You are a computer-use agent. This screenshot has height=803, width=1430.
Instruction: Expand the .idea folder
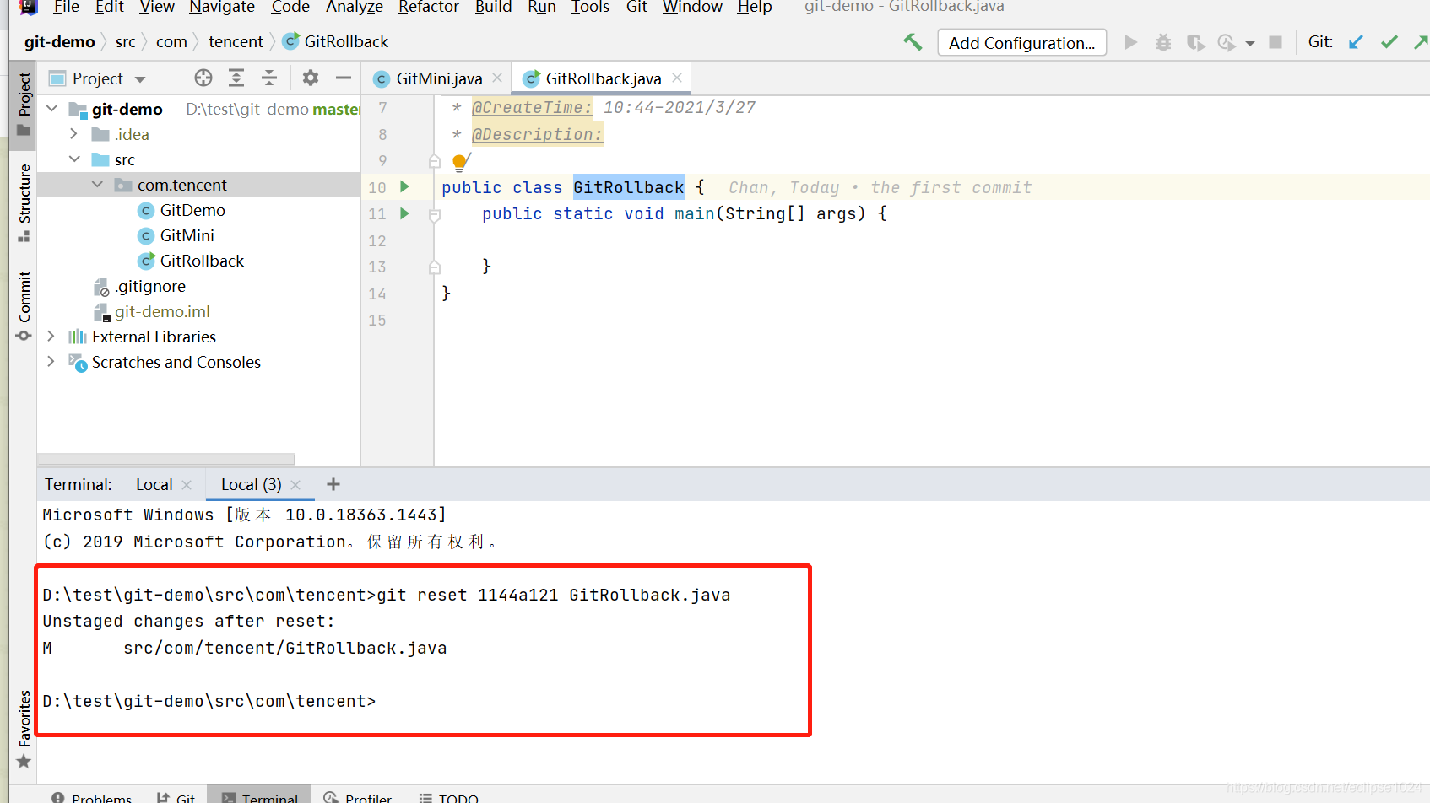coord(74,134)
